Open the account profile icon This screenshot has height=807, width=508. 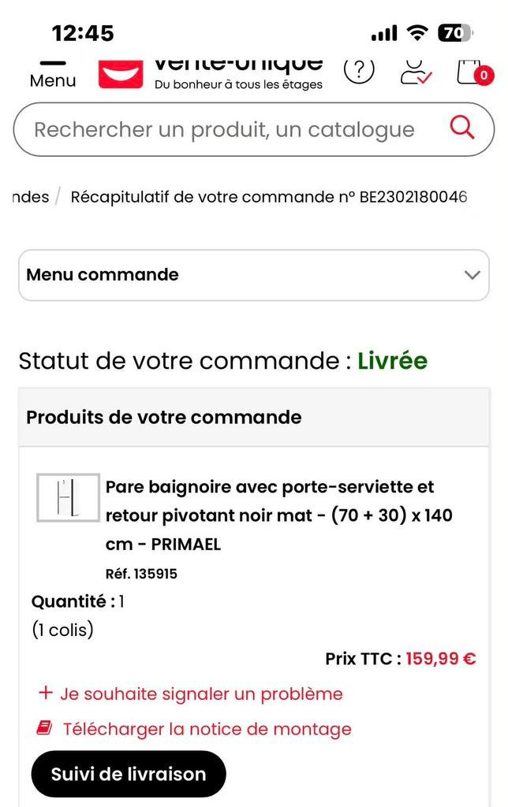[415, 69]
